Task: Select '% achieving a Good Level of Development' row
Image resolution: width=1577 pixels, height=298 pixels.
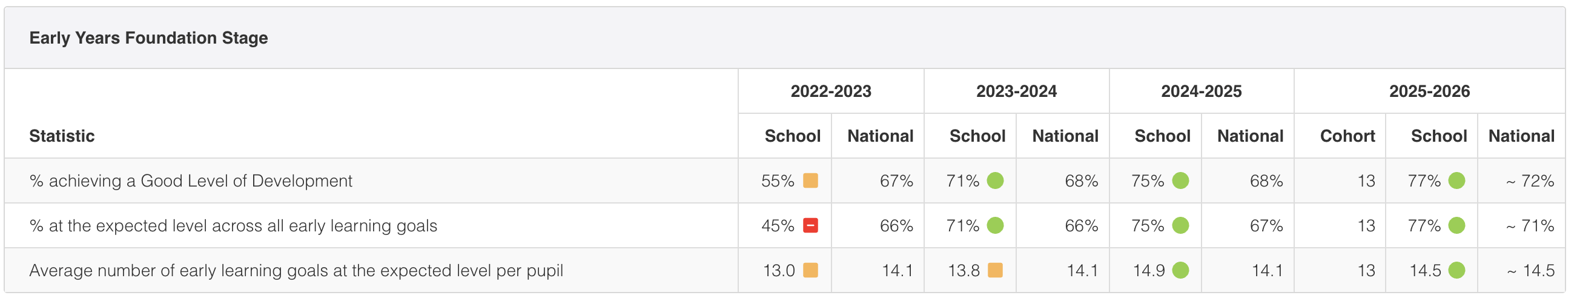Action: (784, 181)
